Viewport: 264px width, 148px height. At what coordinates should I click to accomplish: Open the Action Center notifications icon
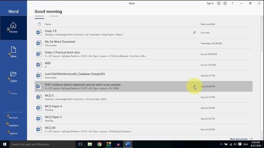tap(240, 144)
